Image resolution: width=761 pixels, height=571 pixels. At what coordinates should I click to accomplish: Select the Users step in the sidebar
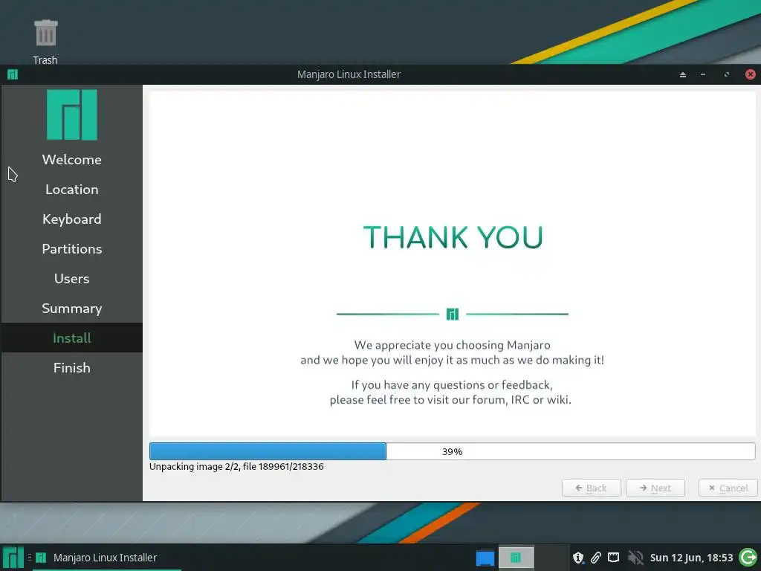(x=72, y=279)
